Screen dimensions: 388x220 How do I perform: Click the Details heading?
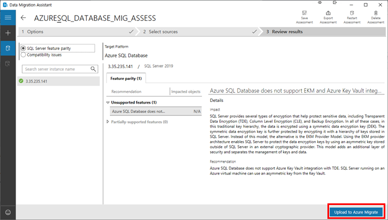tap(217, 100)
